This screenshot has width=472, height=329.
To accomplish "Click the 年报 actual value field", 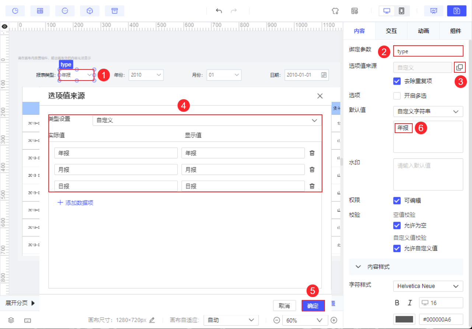I will [x=116, y=153].
